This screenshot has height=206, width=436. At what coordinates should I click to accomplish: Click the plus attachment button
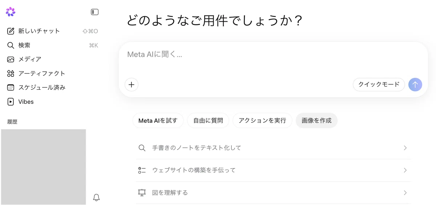click(132, 85)
